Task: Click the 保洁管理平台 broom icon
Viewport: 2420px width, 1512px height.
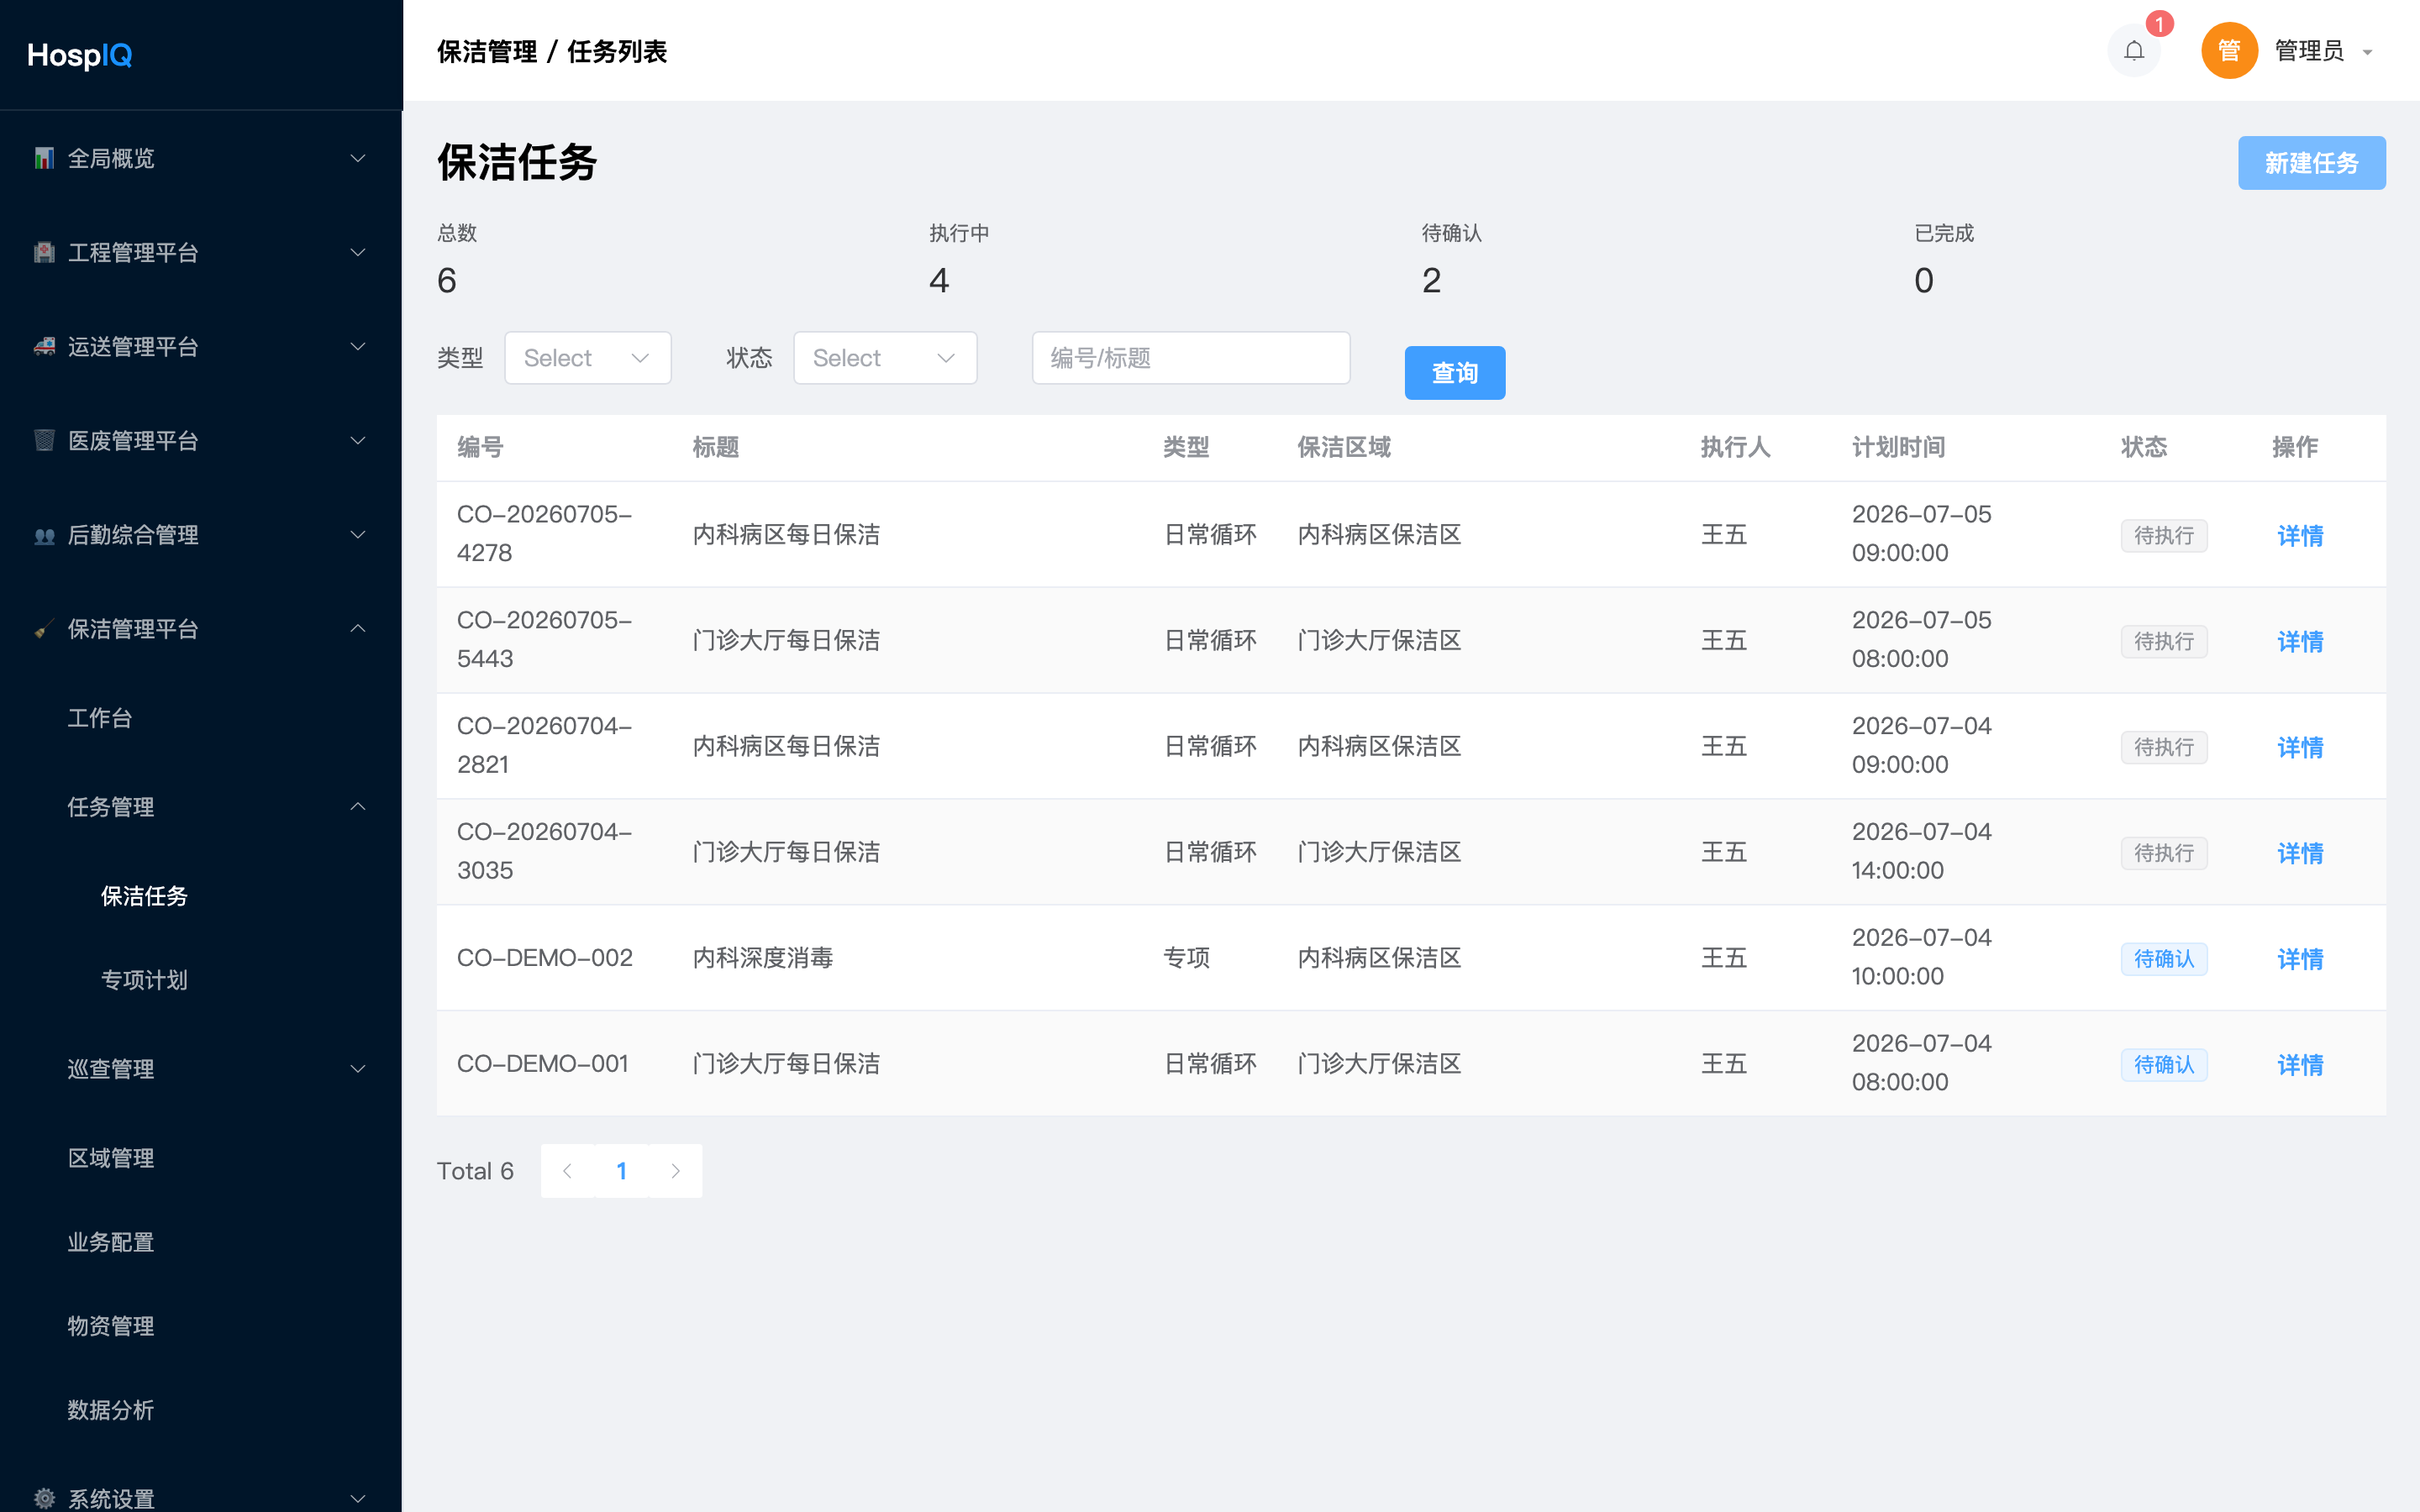Action: click(x=44, y=629)
